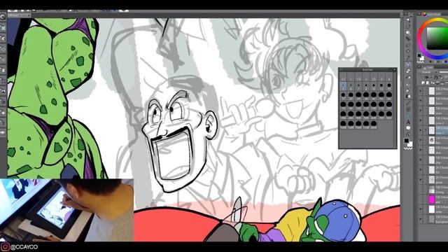
Task: Select the Text tool letter A icon
Action: coord(408,122)
